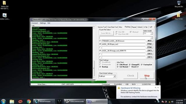Switch to the nTab tab
This screenshot has width=186, height=104.
[x=146, y=27]
